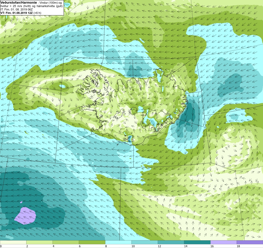Click the legend scale label '6'
The width and height of the screenshot is (263, 248).
(80, 246)
